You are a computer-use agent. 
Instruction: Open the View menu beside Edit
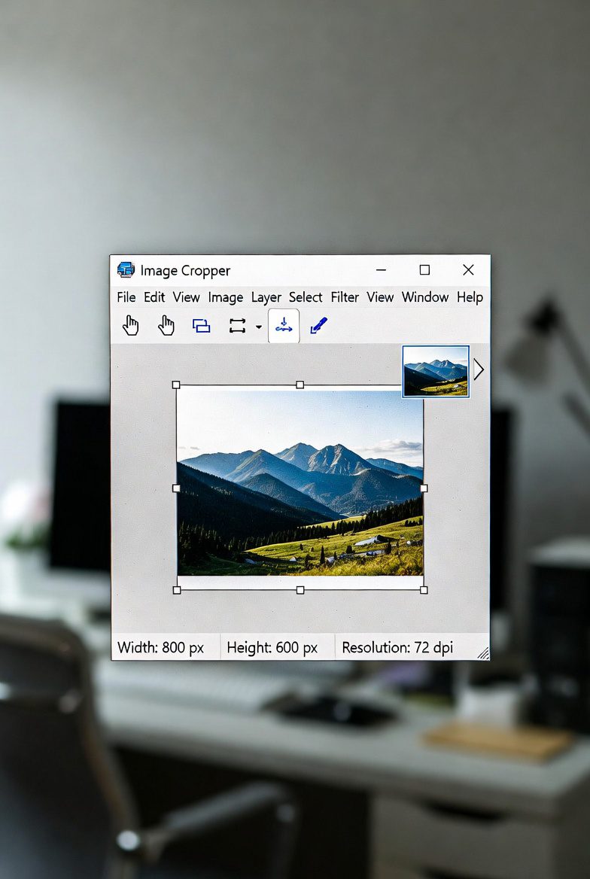tap(186, 297)
